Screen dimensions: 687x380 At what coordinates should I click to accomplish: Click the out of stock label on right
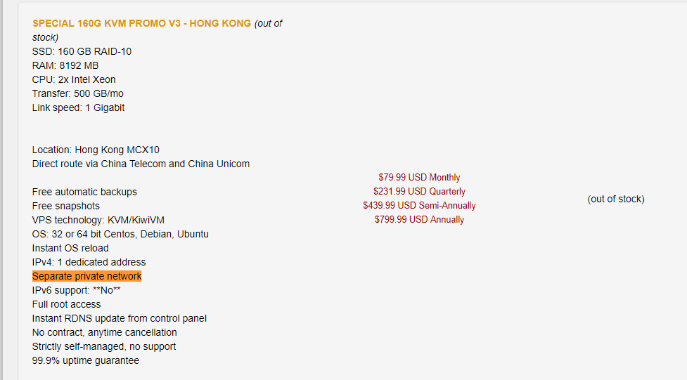tap(616, 199)
